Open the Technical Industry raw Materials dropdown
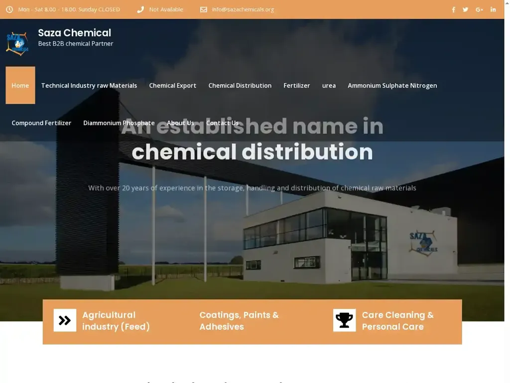This screenshot has height=383, width=510. pyautogui.click(x=89, y=85)
